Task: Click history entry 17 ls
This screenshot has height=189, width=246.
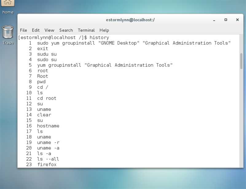Action: pos(34,131)
